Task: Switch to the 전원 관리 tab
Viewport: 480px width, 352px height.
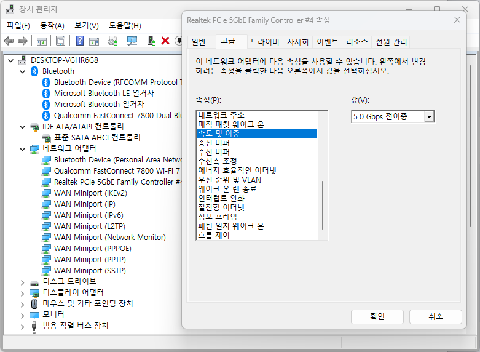Action: 391,42
